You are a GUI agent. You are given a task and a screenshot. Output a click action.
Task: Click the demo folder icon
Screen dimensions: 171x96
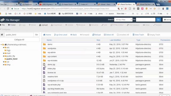pyautogui.click(x=44, y=44)
